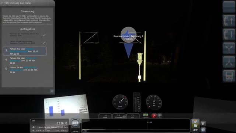236x133 pixels.
Task: Click the 22:28:18 clock display
Action: pyautogui.click(x=62, y=123)
